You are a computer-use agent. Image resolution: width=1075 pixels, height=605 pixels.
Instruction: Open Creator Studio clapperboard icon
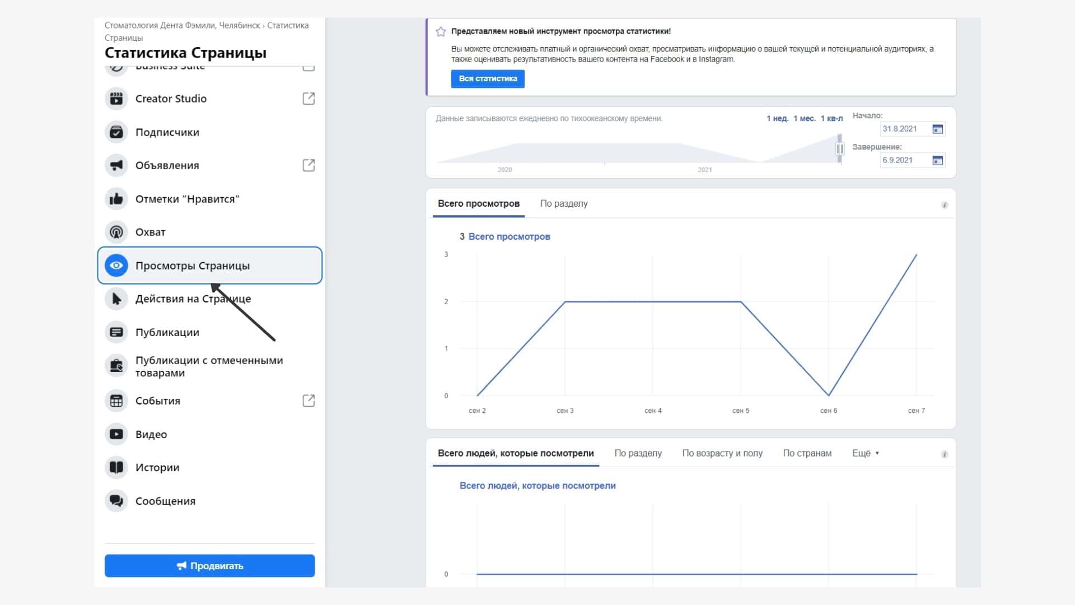116,99
